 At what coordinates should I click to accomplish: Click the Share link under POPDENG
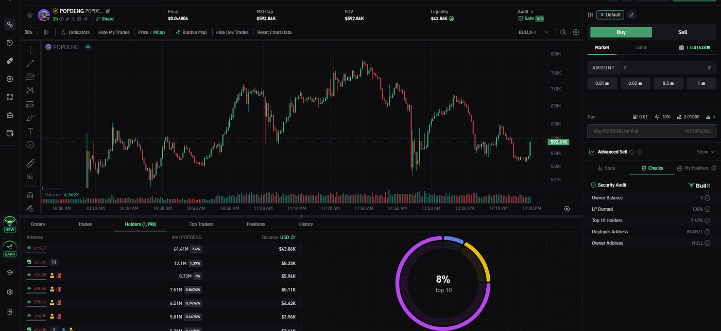(105, 19)
